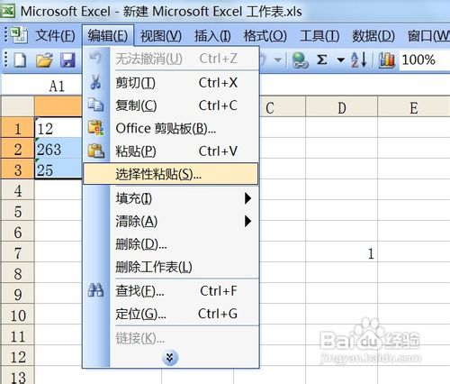
Task: Click the Save floppy disk icon
Action: point(67,59)
